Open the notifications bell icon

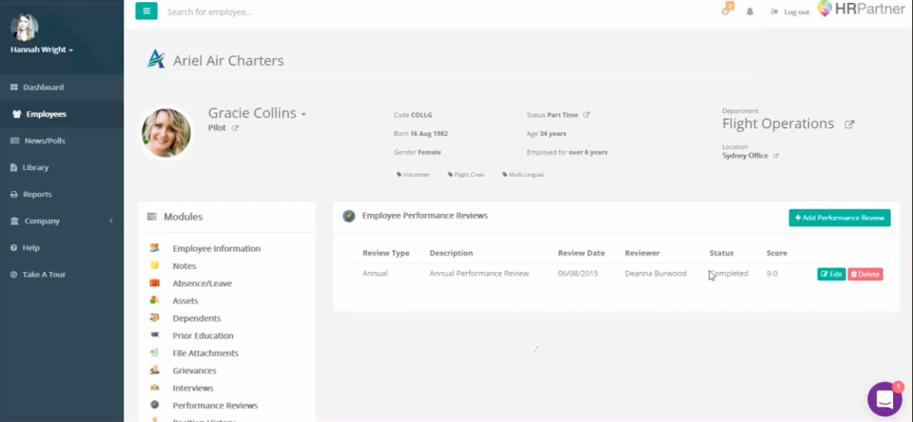click(749, 11)
